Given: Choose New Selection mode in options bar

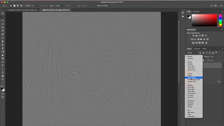Looking at the screenshot, I should point(11,6).
